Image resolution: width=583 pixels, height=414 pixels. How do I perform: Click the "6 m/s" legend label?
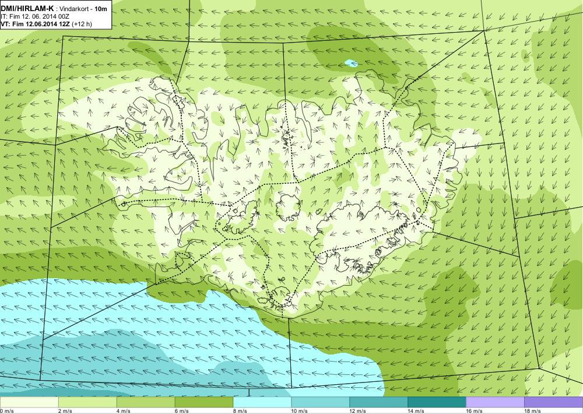coord(182,411)
